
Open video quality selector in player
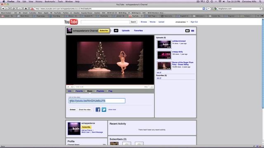pos(146,87)
